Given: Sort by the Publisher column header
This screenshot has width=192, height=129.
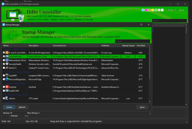Looking at the screenshot, I should [x=111, y=46].
